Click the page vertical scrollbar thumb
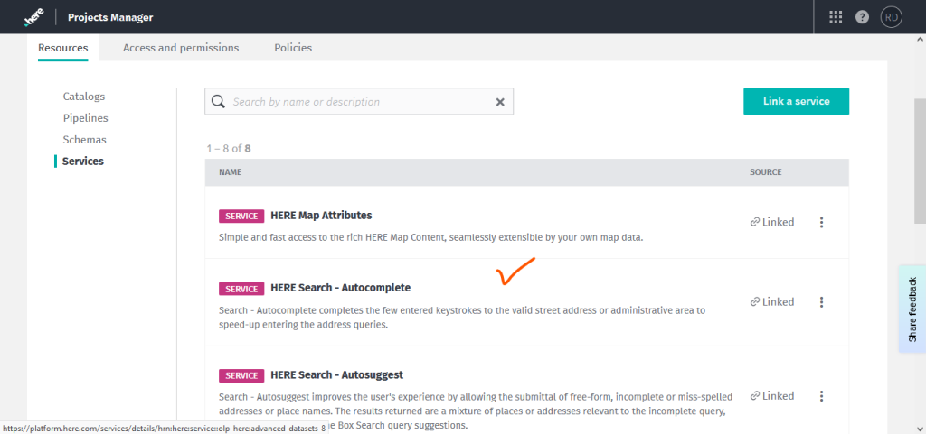The height and width of the screenshot is (434, 926). click(x=920, y=161)
